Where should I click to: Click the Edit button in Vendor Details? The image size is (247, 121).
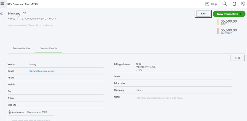pos(237,58)
